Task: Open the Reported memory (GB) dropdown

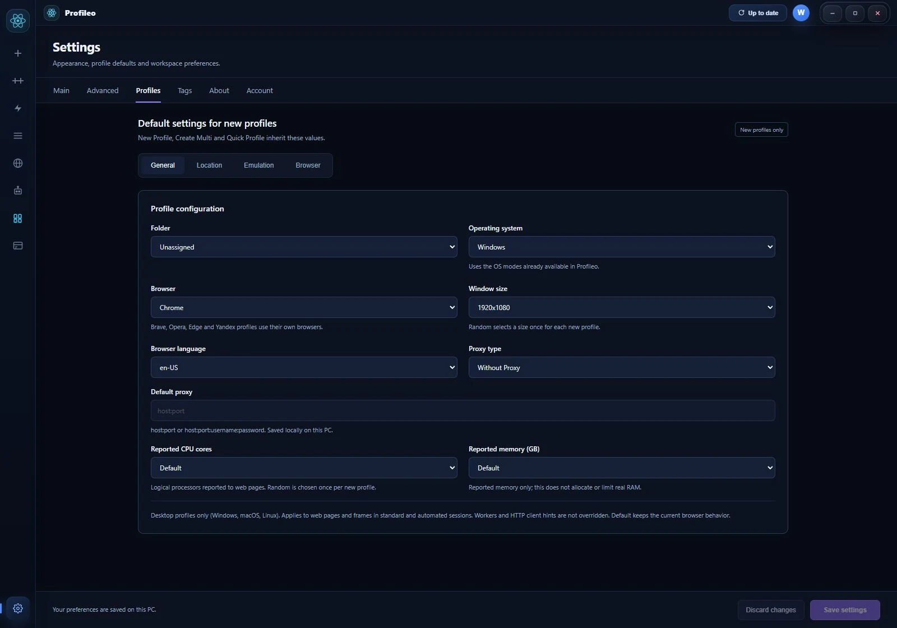Action: coord(622,468)
